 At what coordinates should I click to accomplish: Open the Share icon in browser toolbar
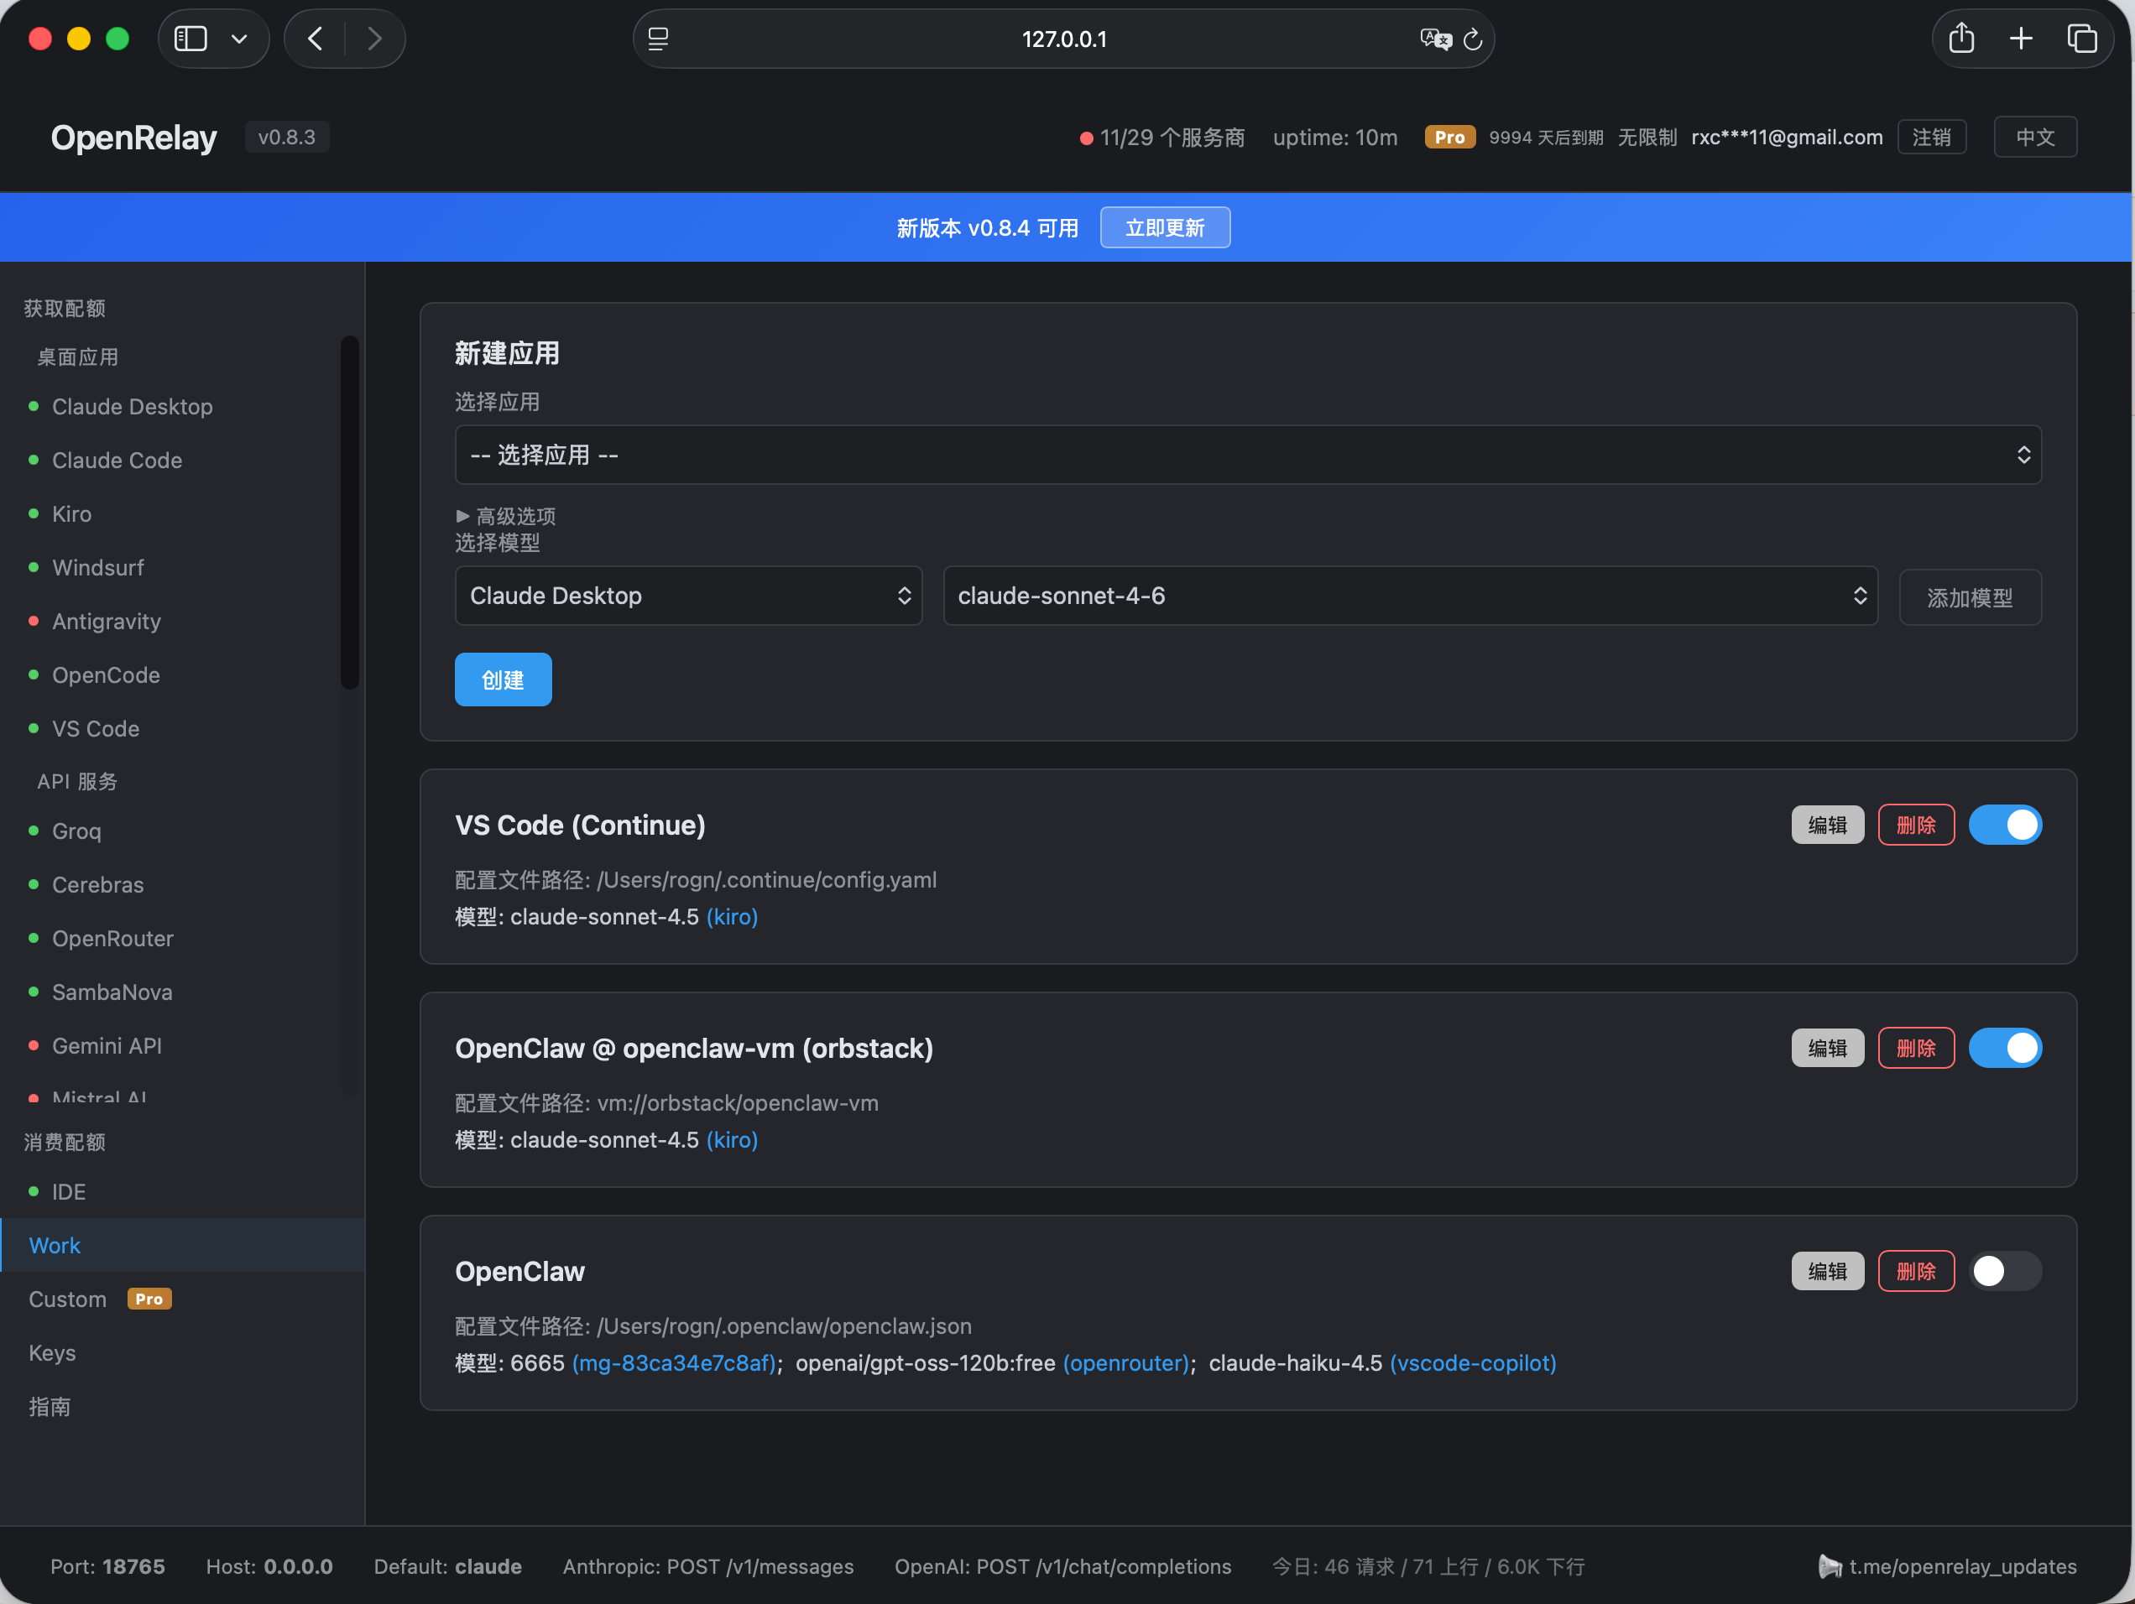1961,39
